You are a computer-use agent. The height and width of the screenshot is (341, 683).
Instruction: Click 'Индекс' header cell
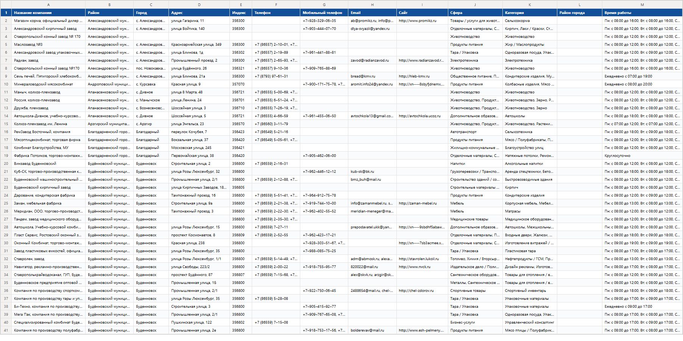(x=241, y=13)
